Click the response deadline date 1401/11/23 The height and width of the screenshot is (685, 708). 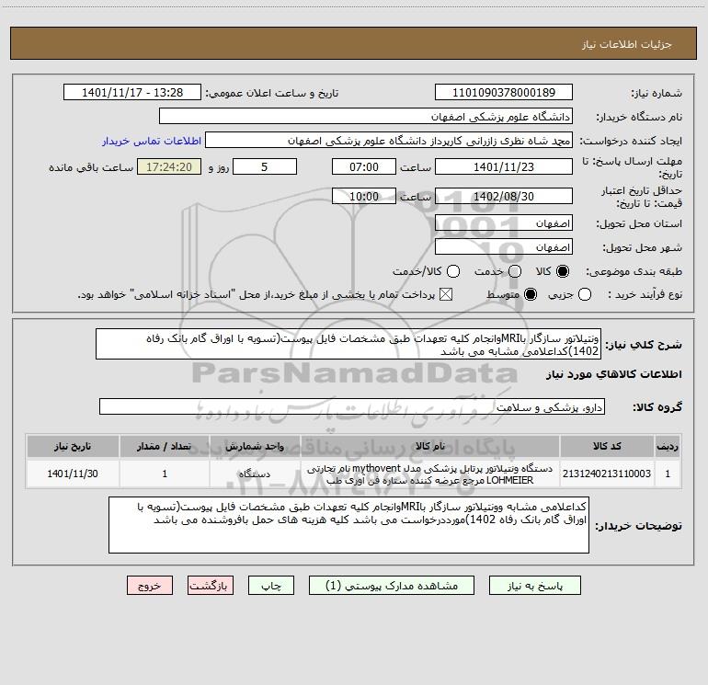(x=504, y=166)
